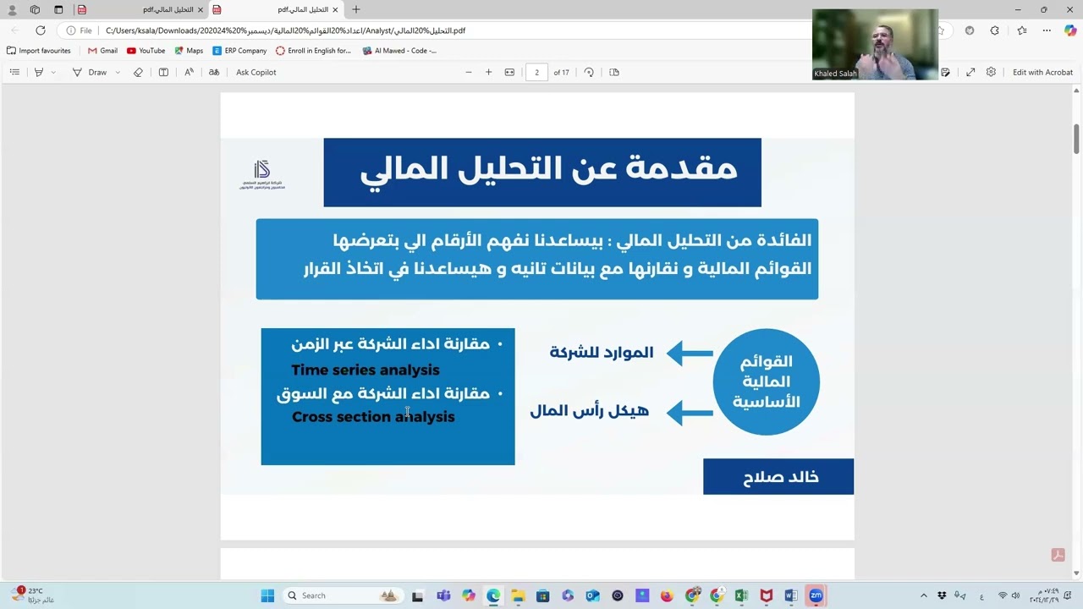Click the vertical scrollbar thumb
Viewport: 1083px width, 609px height.
pos(1076,139)
